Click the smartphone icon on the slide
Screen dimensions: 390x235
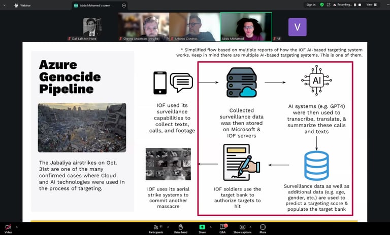point(160,83)
